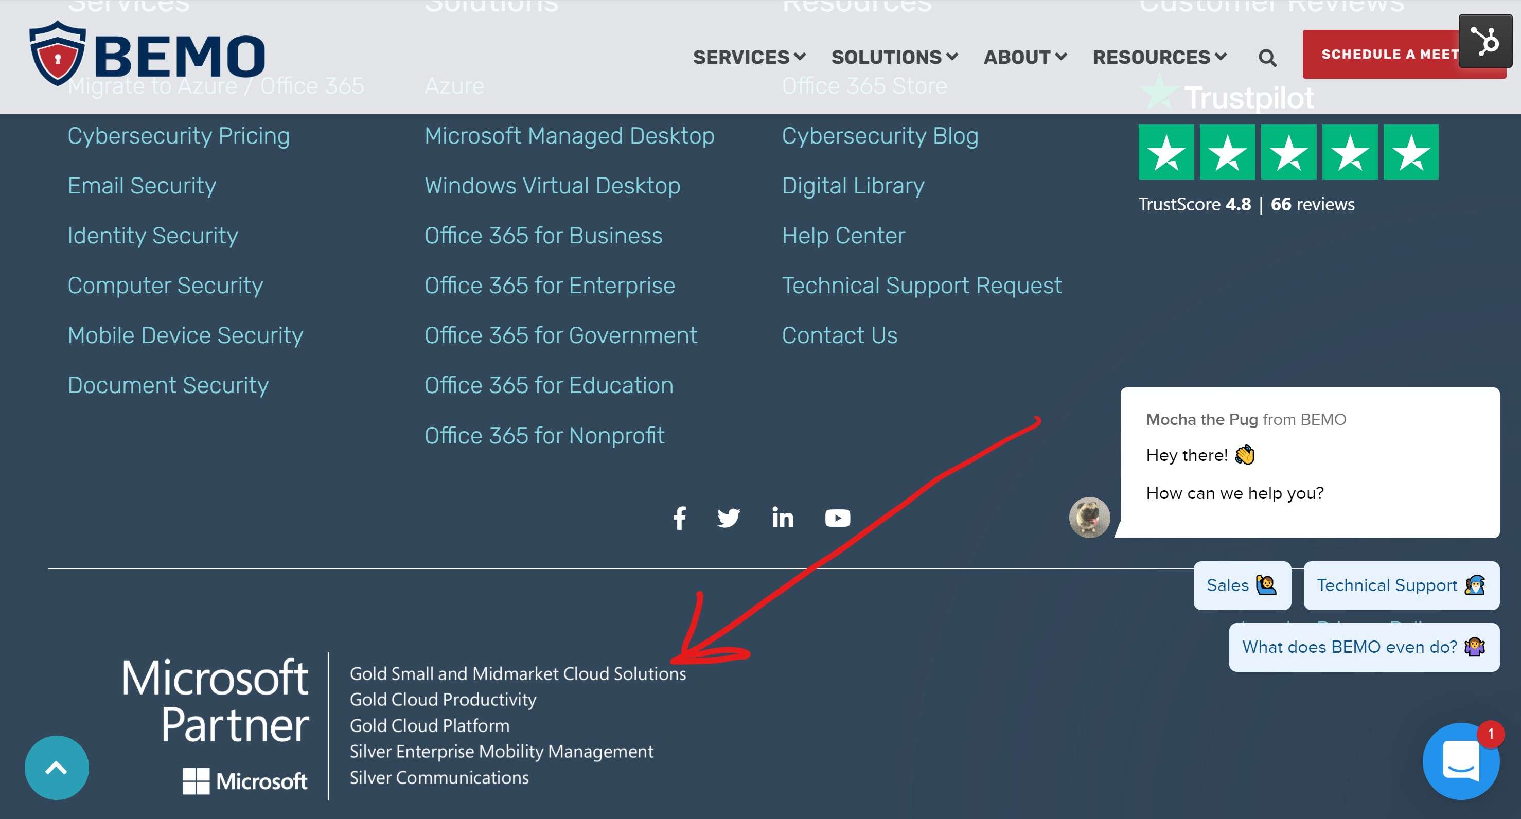Image resolution: width=1521 pixels, height=819 pixels.
Task: Open Office 365 for Nonprofit link
Action: (x=544, y=436)
